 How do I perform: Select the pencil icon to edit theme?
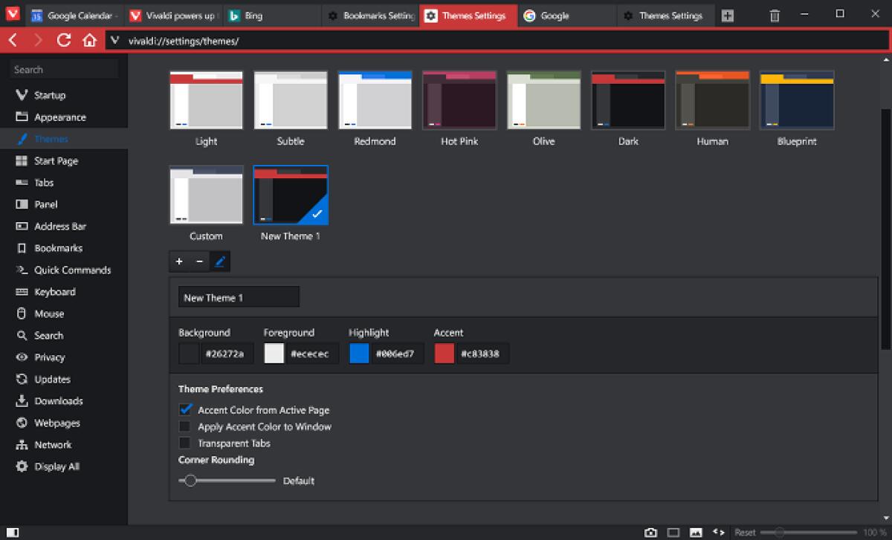(220, 261)
